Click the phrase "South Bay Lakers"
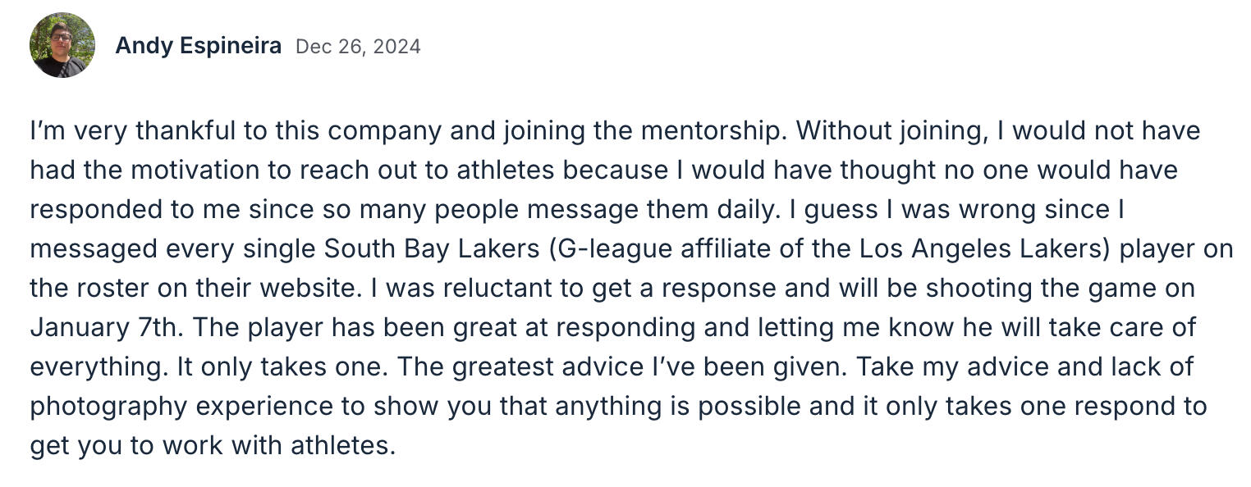The height and width of the screenshot is (487, 1251). [x=433, y=249]
